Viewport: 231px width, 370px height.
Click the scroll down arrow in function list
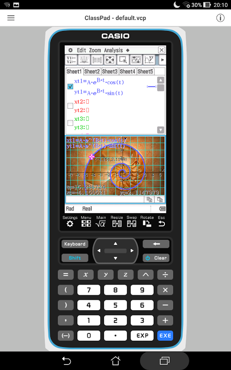[160, 129]
